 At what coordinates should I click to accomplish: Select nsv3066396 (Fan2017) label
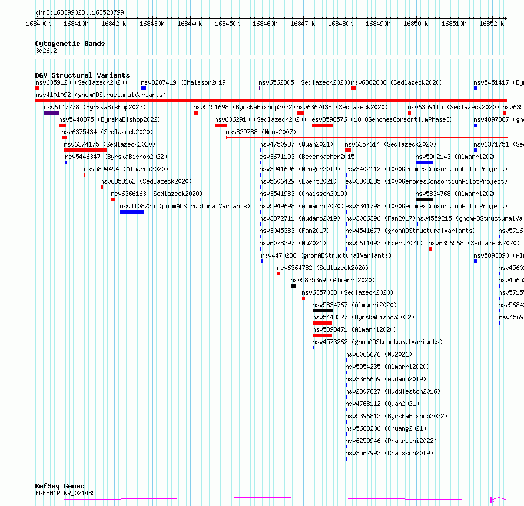pyautogui.click(x=380, y=218)
